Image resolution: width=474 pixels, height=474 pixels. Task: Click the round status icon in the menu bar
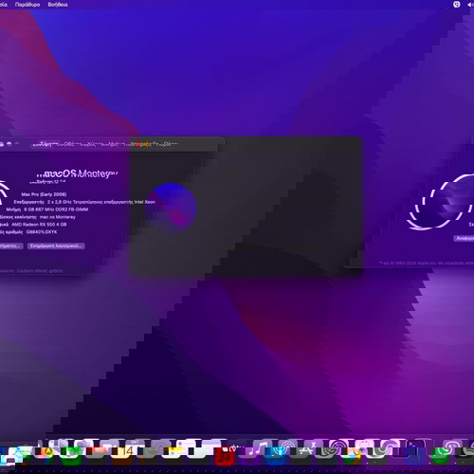coord(457,5)
